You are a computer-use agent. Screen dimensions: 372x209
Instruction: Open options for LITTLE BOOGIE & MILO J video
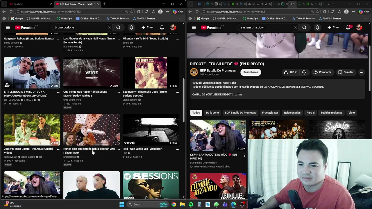[59, 92]
